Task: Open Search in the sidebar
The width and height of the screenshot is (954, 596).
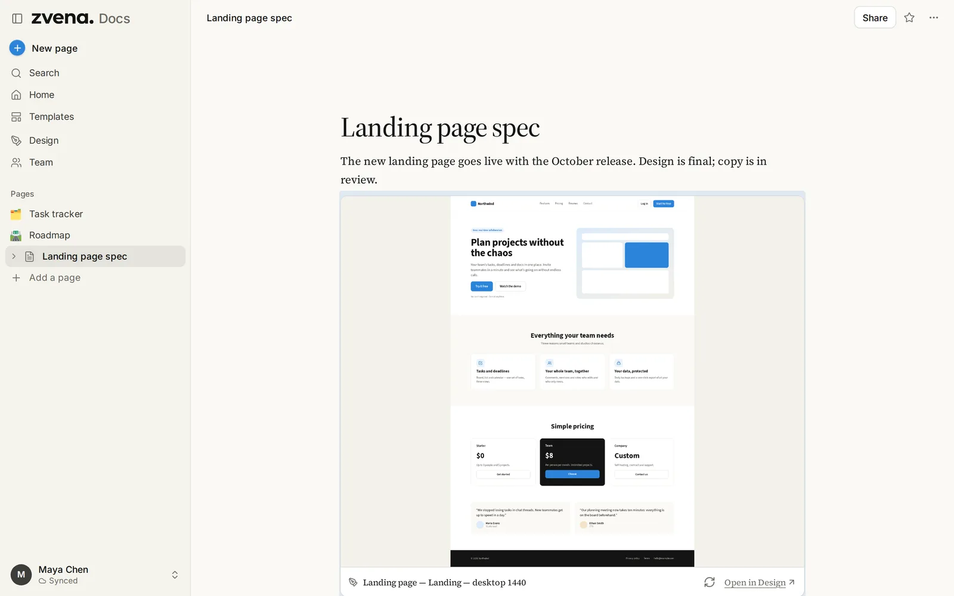Action: pos(95,73)
